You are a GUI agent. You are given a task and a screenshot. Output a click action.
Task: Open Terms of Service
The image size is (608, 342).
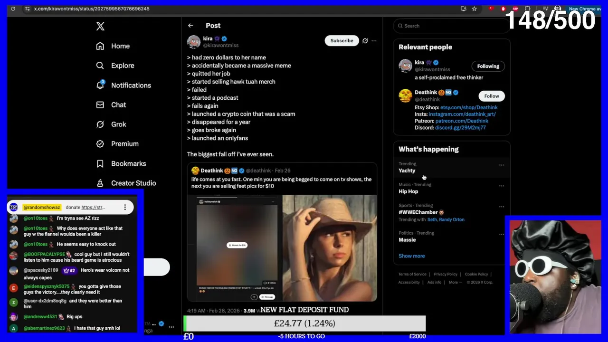tap(412, 274)
